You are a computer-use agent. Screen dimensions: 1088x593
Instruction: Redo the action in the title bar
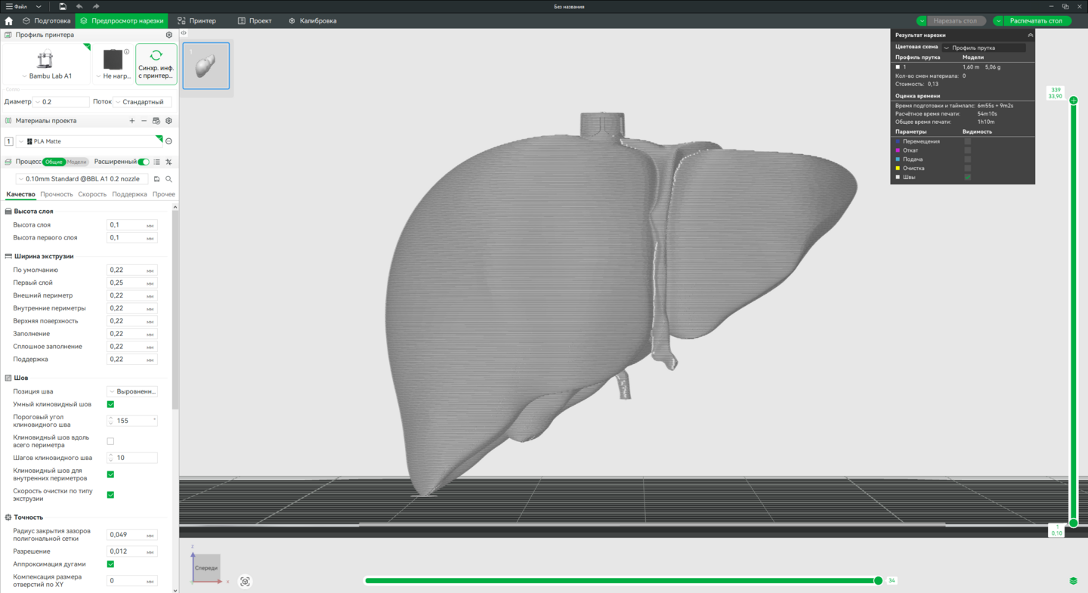[96, 7]
